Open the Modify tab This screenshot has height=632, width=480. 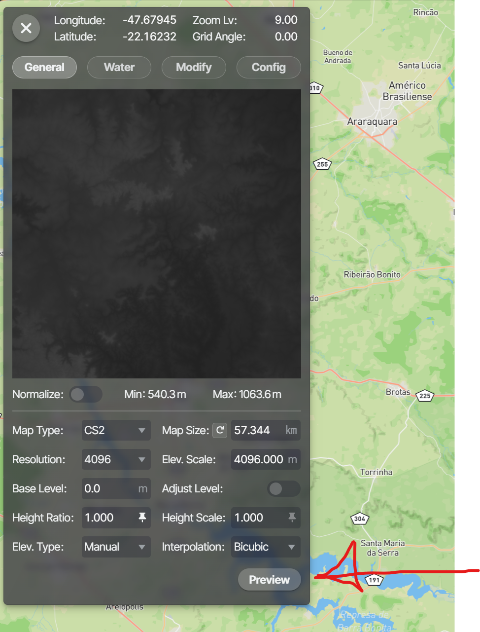194,67
